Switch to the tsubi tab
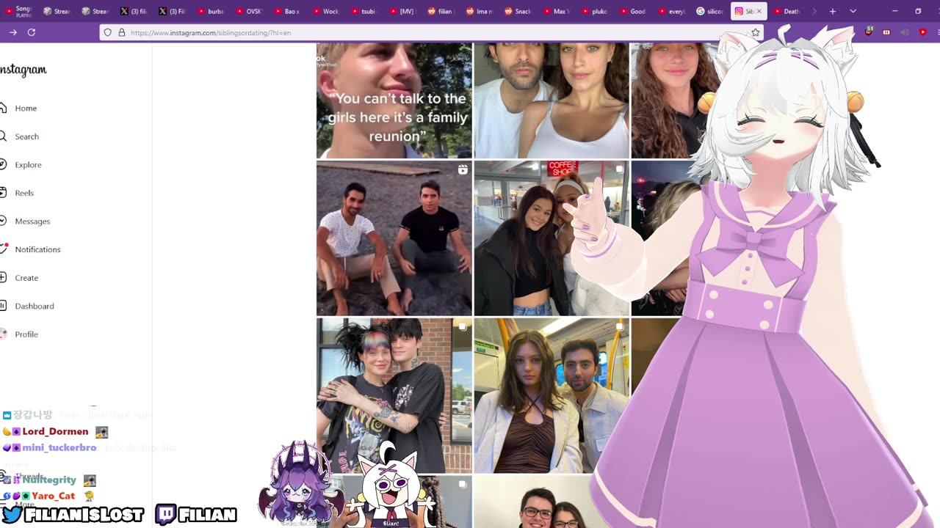Screen dimensions: 940x528 pyautogui.click(x=364, y=11)
